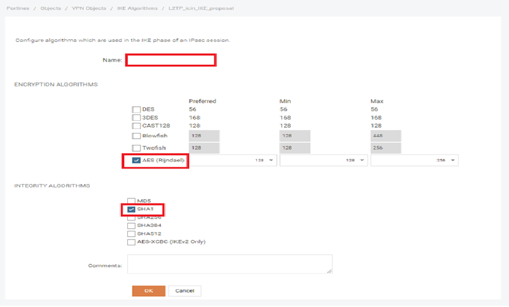Screen dimensions: 509x307
Task: Check the CAST128 algorithm box
Action: [x=136, y=126]
